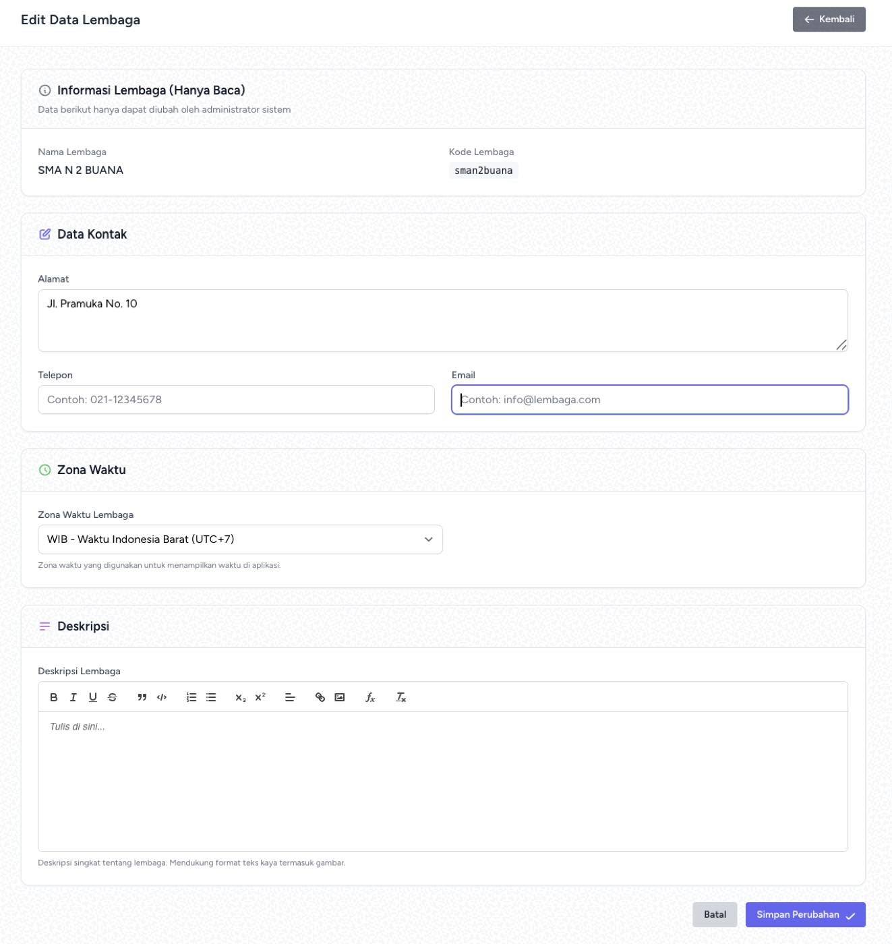The width and height of the screenshot is (892, 944).
Task: Save with Simpan Perubahan button
Action: point(805,915)
